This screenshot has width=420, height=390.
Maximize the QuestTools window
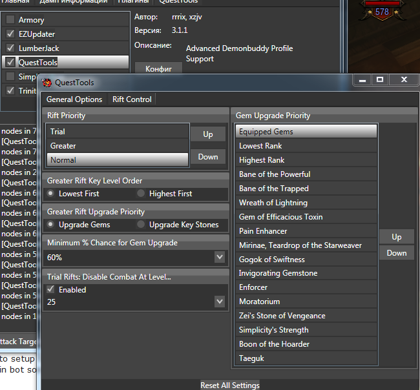point(380,80)
